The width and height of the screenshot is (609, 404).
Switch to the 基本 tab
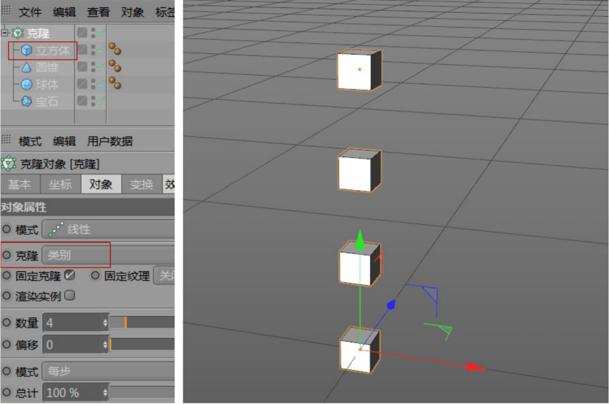[20, 184]
